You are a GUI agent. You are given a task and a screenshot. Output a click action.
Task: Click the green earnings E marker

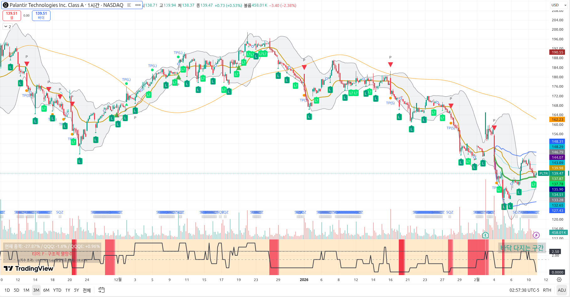click(485, 235)
